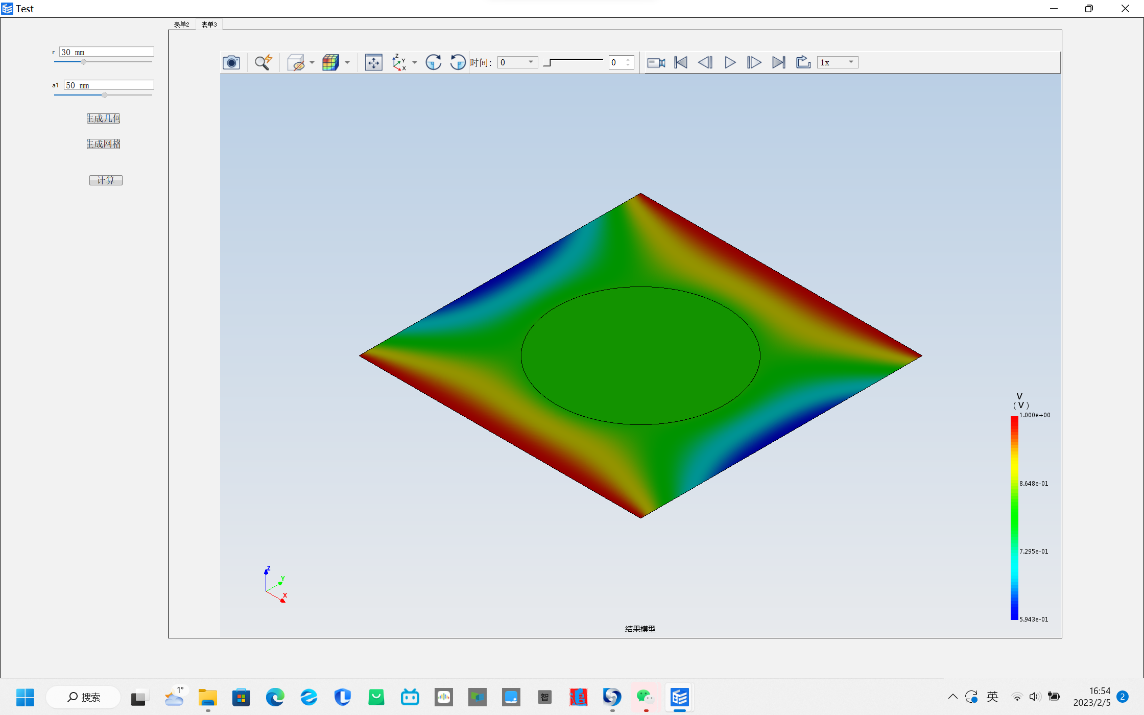
Task: Open Microsoft Edge from the taskbar
Action: (x=275, y=697)
